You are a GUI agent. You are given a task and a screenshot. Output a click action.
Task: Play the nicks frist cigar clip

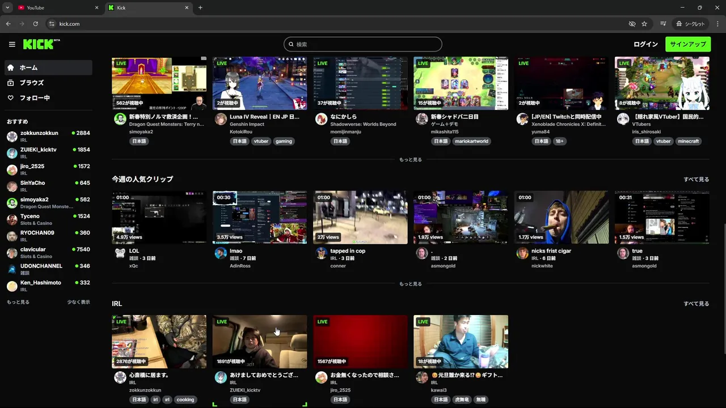click(x=562, y=218)
